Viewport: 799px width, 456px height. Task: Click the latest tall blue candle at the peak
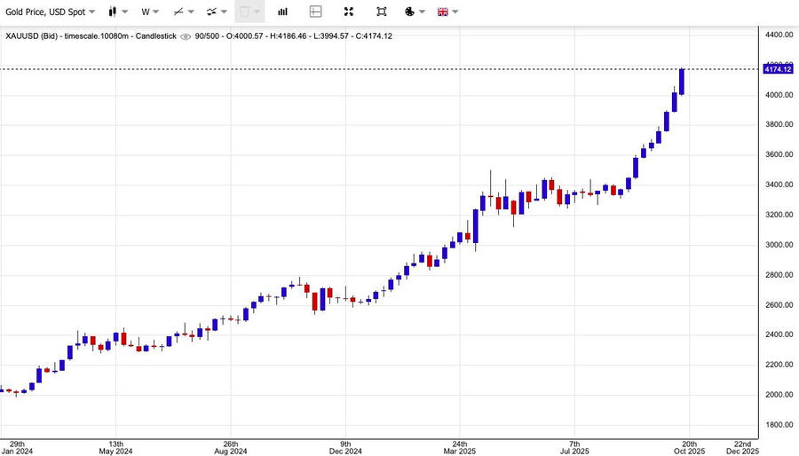(682, 82)
